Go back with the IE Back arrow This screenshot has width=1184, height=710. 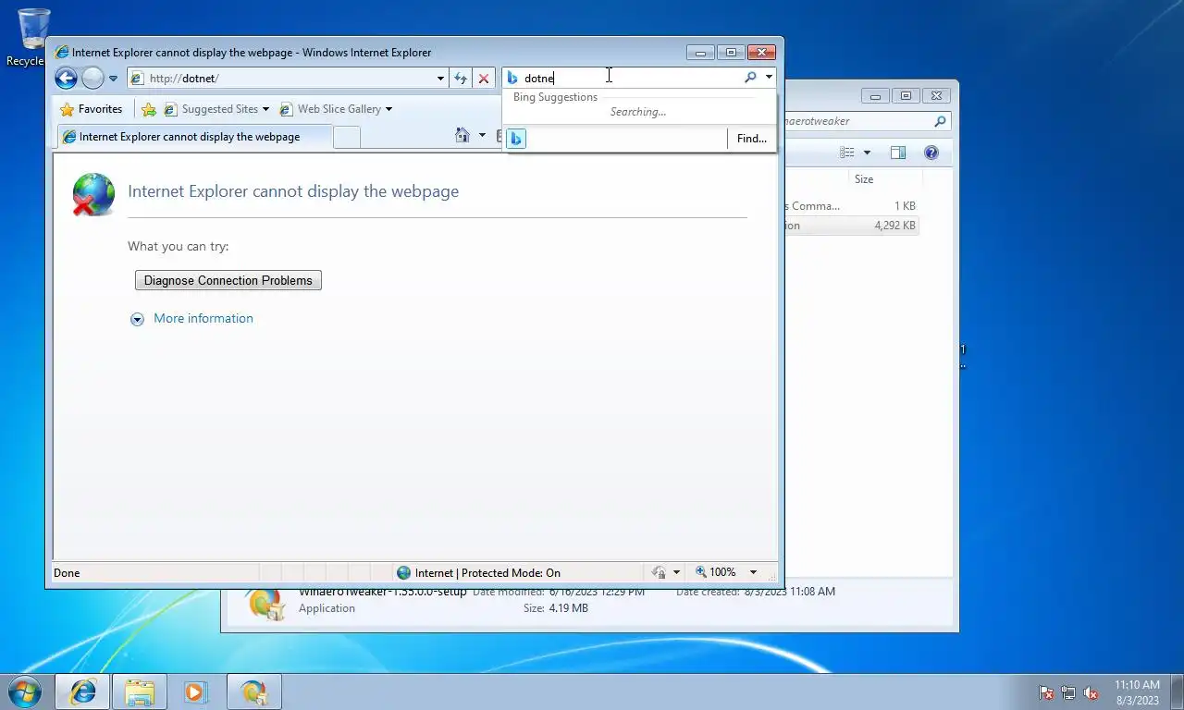[66, 79]
